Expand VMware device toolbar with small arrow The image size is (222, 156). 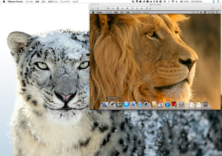(150, 8)
